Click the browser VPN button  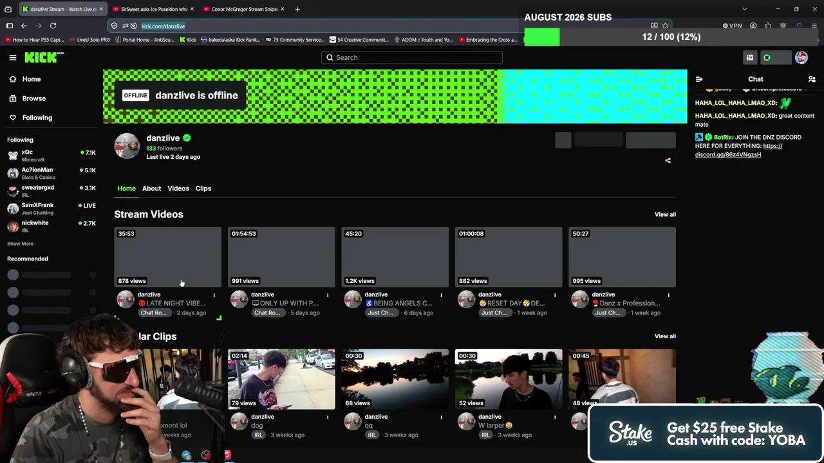pyautogui.click(x=733, y=26)
